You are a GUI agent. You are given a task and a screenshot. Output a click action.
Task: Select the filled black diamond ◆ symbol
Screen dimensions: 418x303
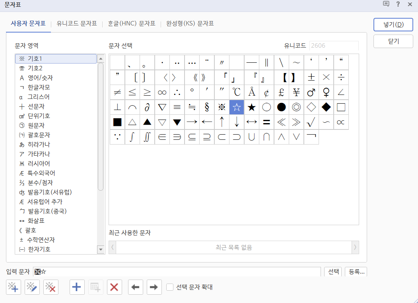326,107
